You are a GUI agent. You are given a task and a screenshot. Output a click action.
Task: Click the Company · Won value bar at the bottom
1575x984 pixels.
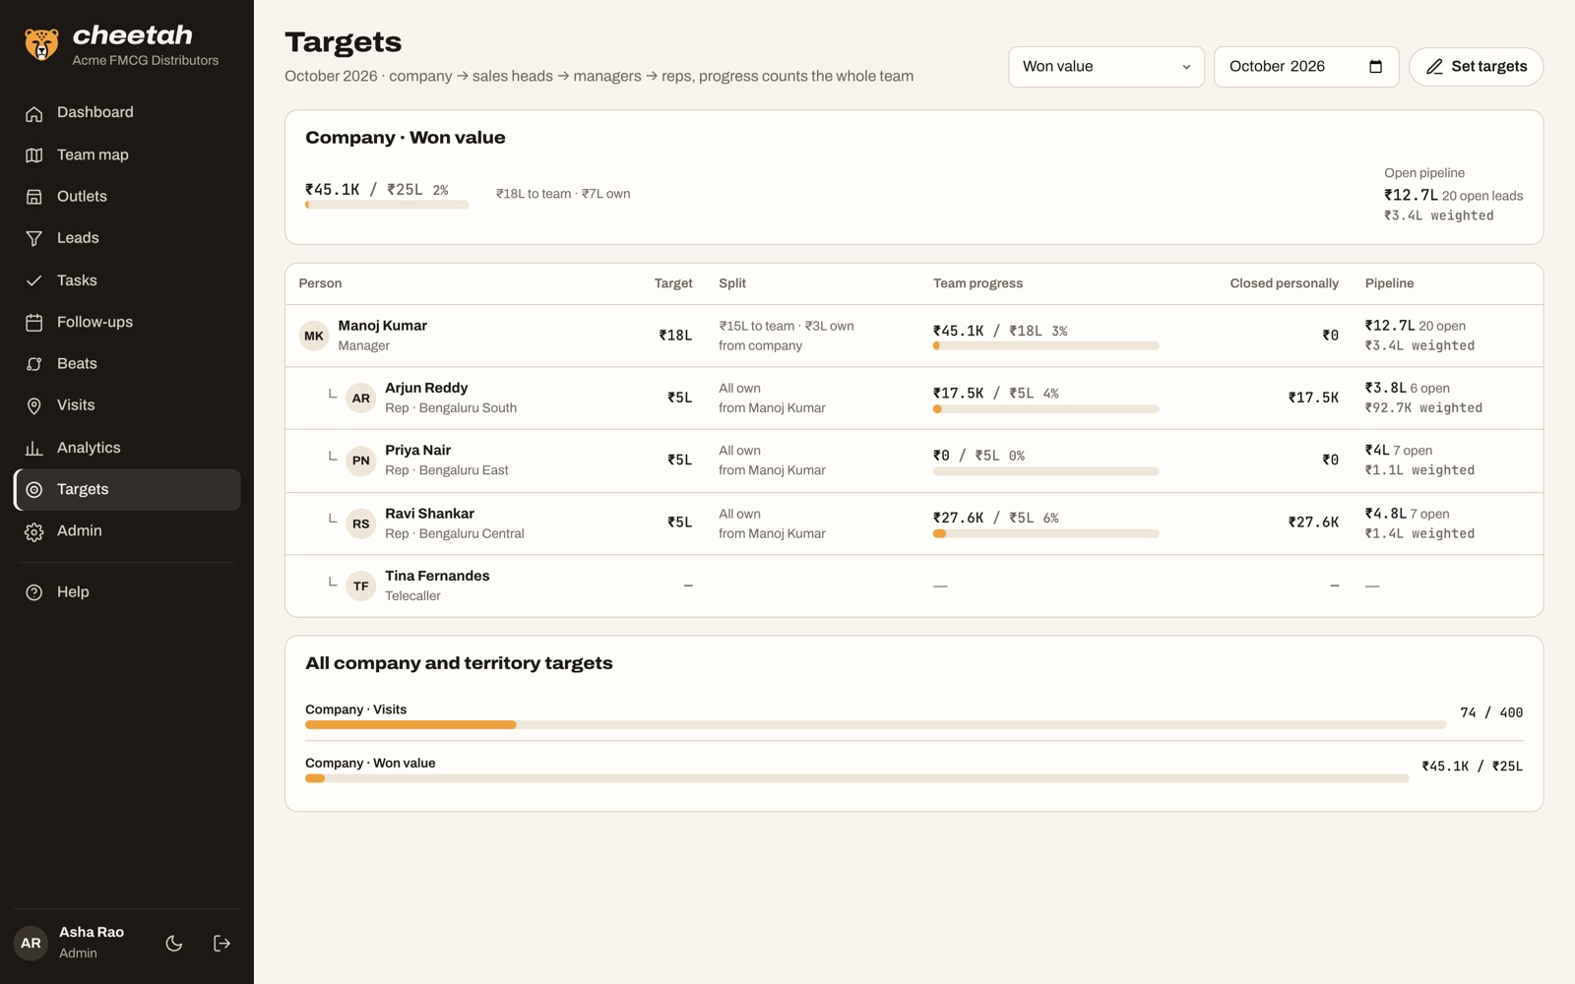click(856, 778)
